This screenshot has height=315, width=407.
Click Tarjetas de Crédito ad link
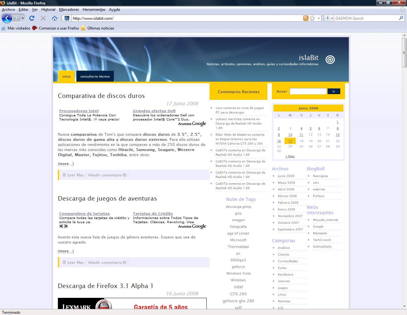[153, 214]
